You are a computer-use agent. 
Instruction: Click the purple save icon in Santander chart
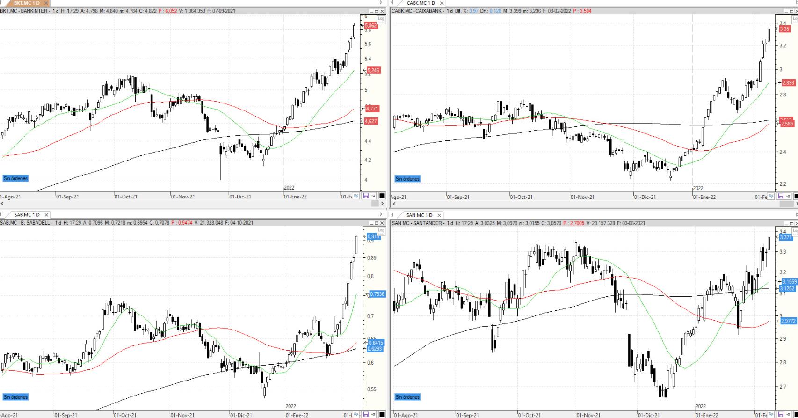(780, 414)
